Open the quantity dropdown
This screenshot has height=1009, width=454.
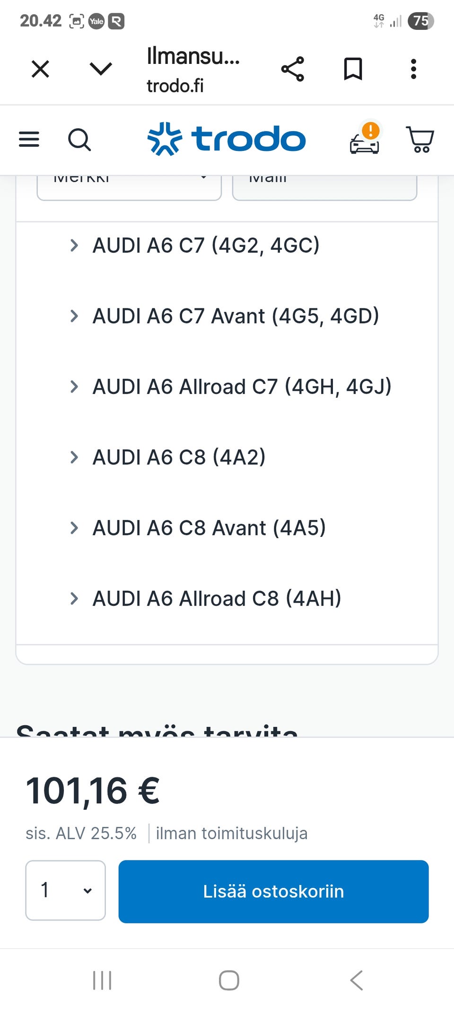click(x=65, y=890)
